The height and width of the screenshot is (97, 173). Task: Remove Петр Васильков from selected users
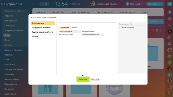pos(119,28)
